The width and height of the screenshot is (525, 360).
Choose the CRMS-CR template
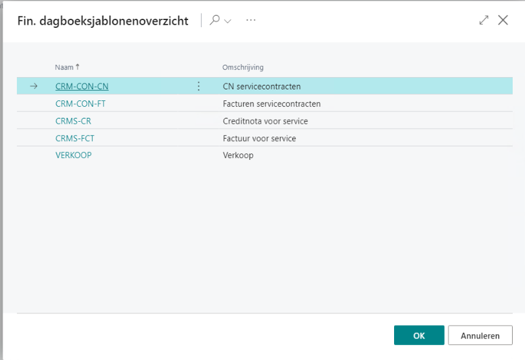pyautogui.click(x=73, y=121)
